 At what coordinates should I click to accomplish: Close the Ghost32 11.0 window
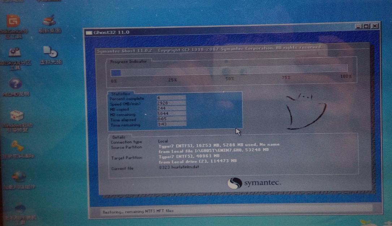(x=375, y=26)
